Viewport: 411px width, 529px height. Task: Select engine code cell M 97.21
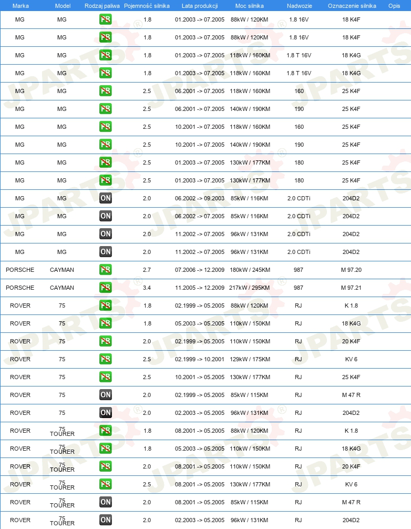[x=351, y=288]
